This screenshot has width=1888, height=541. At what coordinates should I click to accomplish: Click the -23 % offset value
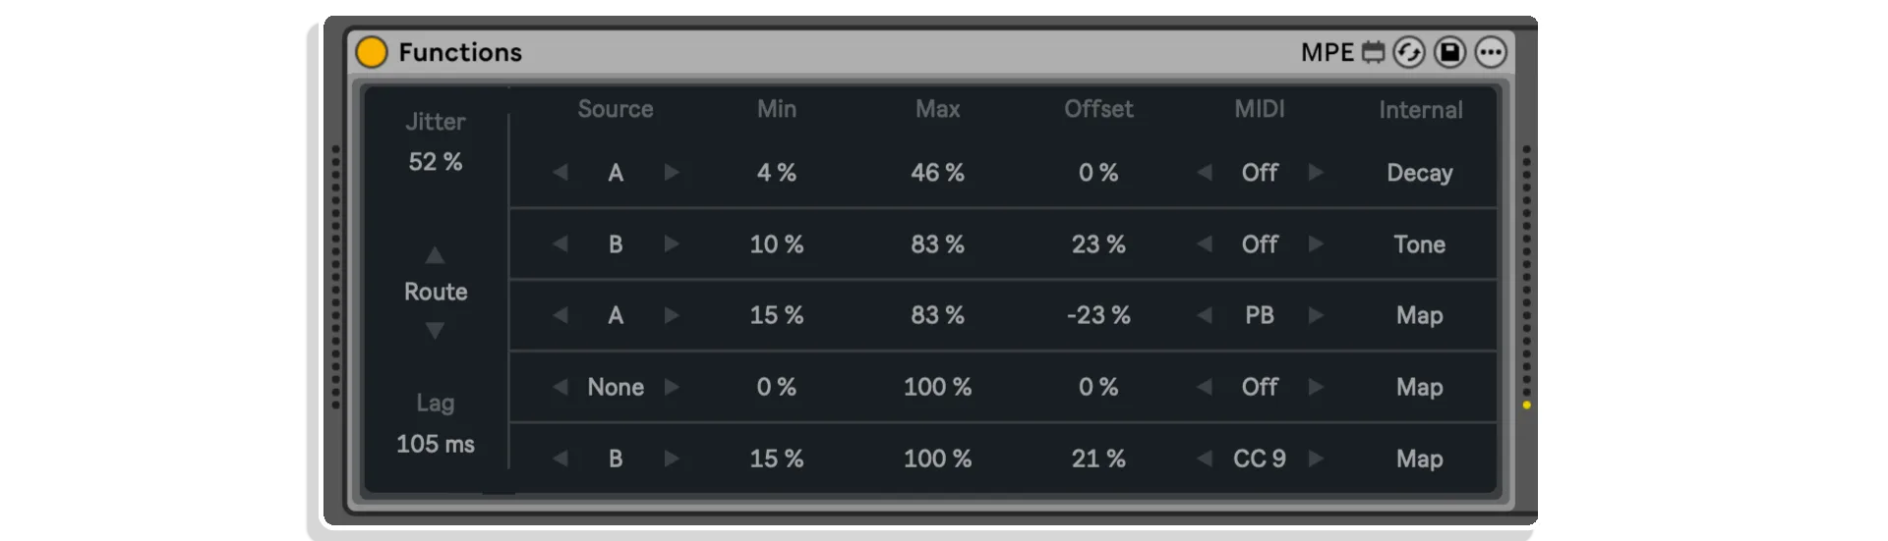pyautogui.click(x=1098, y=315)
